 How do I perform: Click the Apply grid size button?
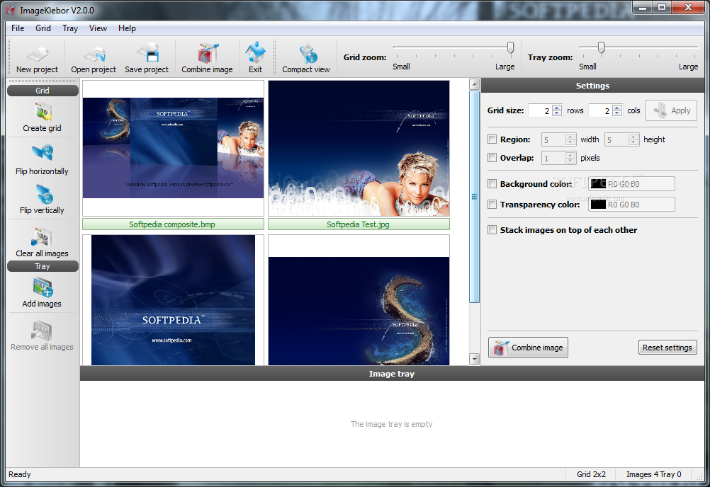pyautogui.click(x=671, y=110)
